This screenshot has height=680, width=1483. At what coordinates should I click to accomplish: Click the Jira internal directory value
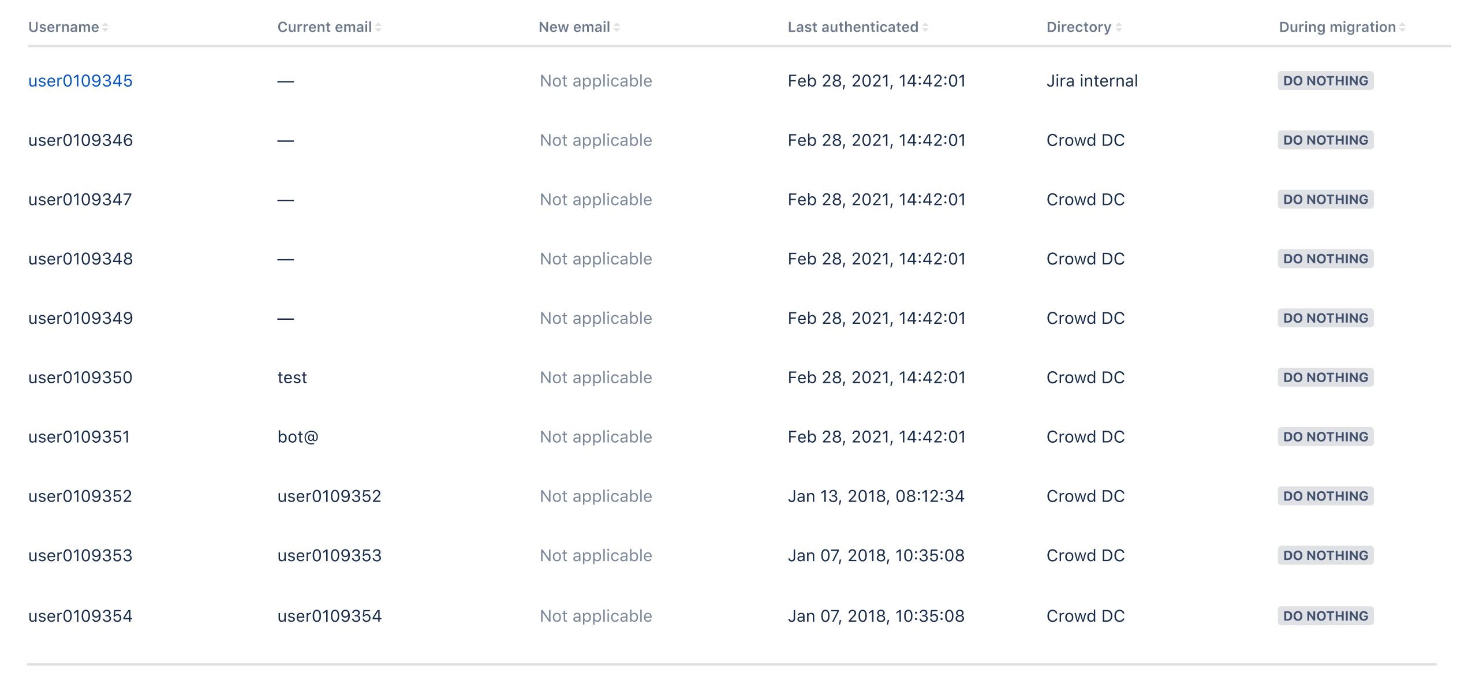[1092, 81]
